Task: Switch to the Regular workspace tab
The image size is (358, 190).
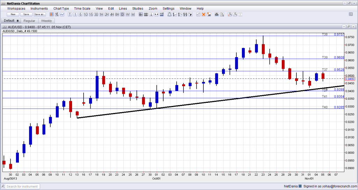Action: [29, 21]
